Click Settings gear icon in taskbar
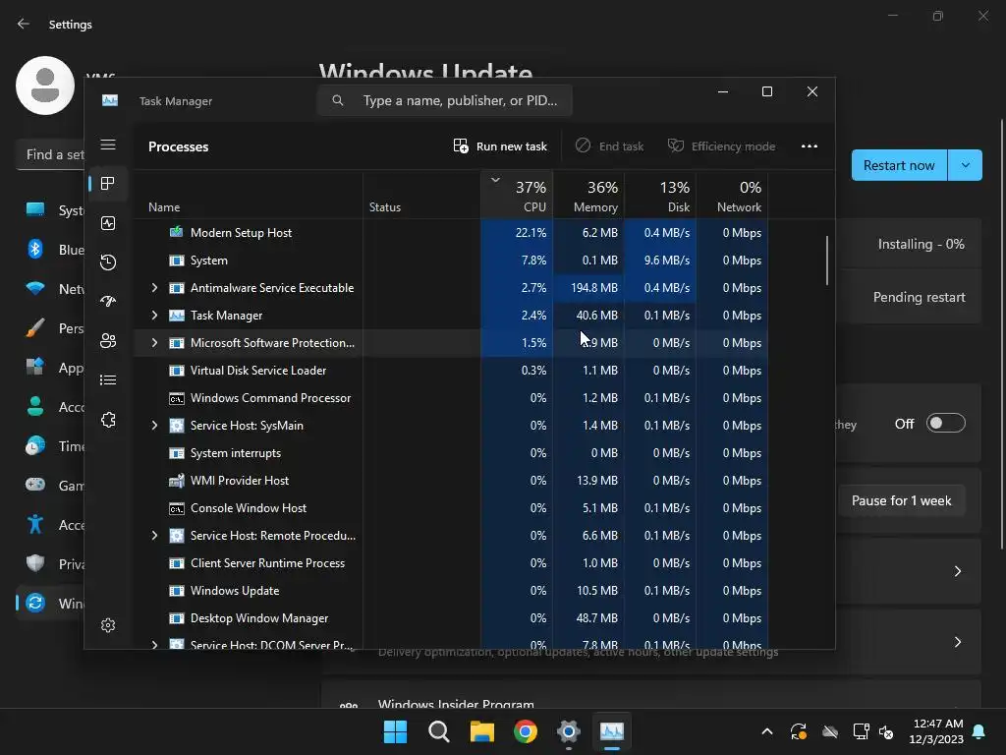 click(569, 731)
